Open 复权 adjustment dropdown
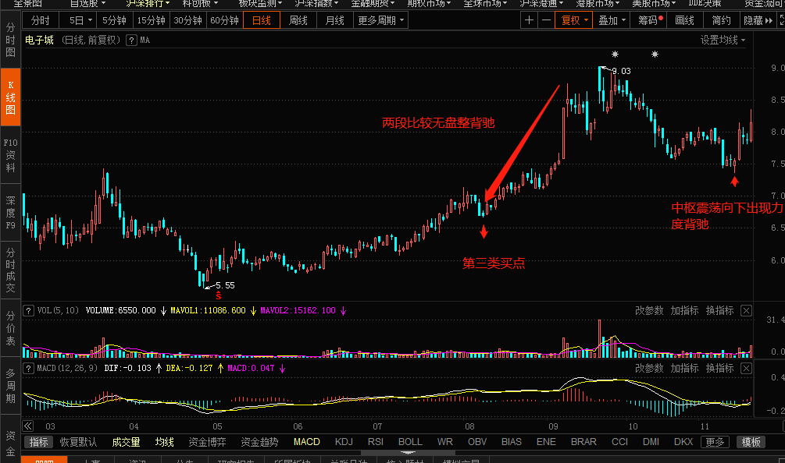This screenshot has height=463, width=785. tap(574, 20)
